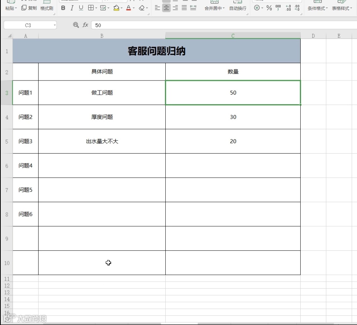Select column B header

[102, 36]
